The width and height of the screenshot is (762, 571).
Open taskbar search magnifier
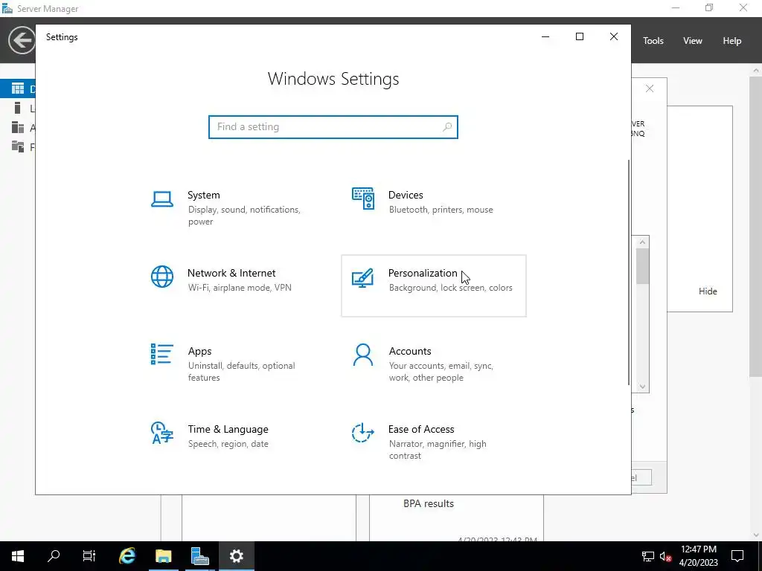(x=54, y=556)
